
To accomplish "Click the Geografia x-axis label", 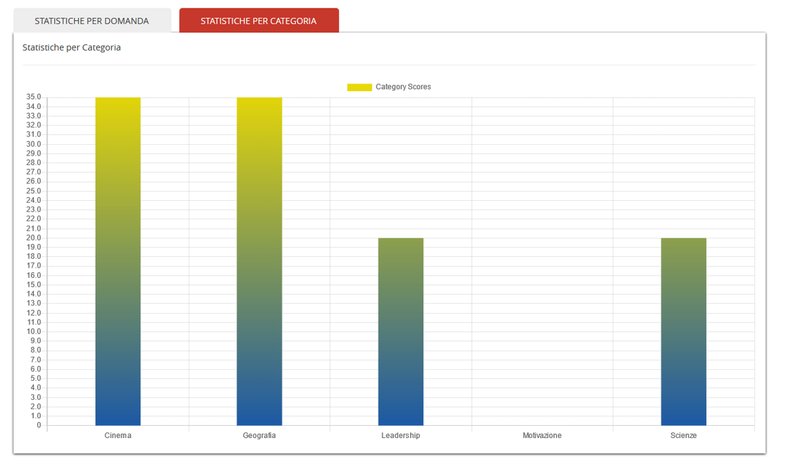I will coord(260,435).
